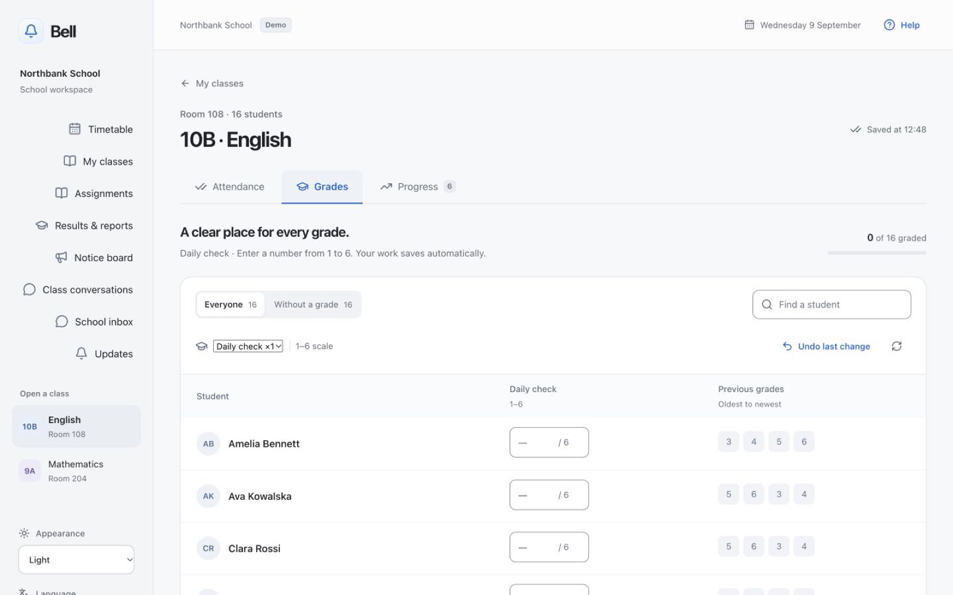Click the Bell logo icon
Screen dimensions: 953x595
pyautogui.click(x=31, y=31)
